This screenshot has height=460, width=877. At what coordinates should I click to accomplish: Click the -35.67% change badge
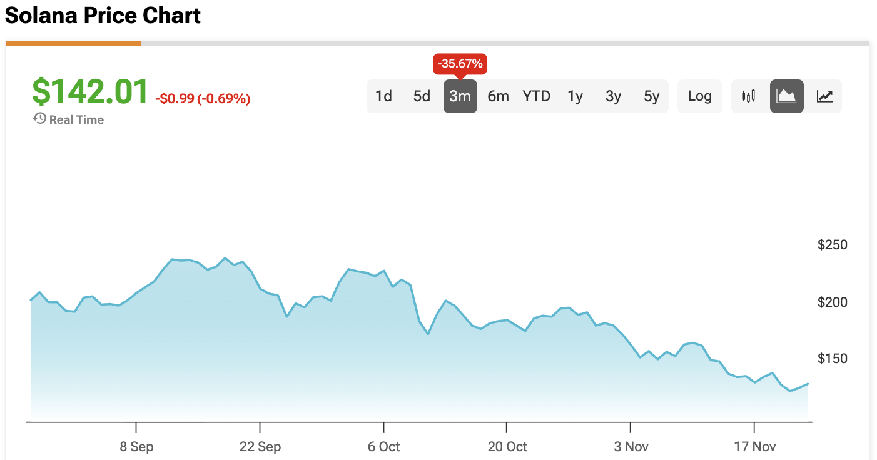(x=460, y=64)
